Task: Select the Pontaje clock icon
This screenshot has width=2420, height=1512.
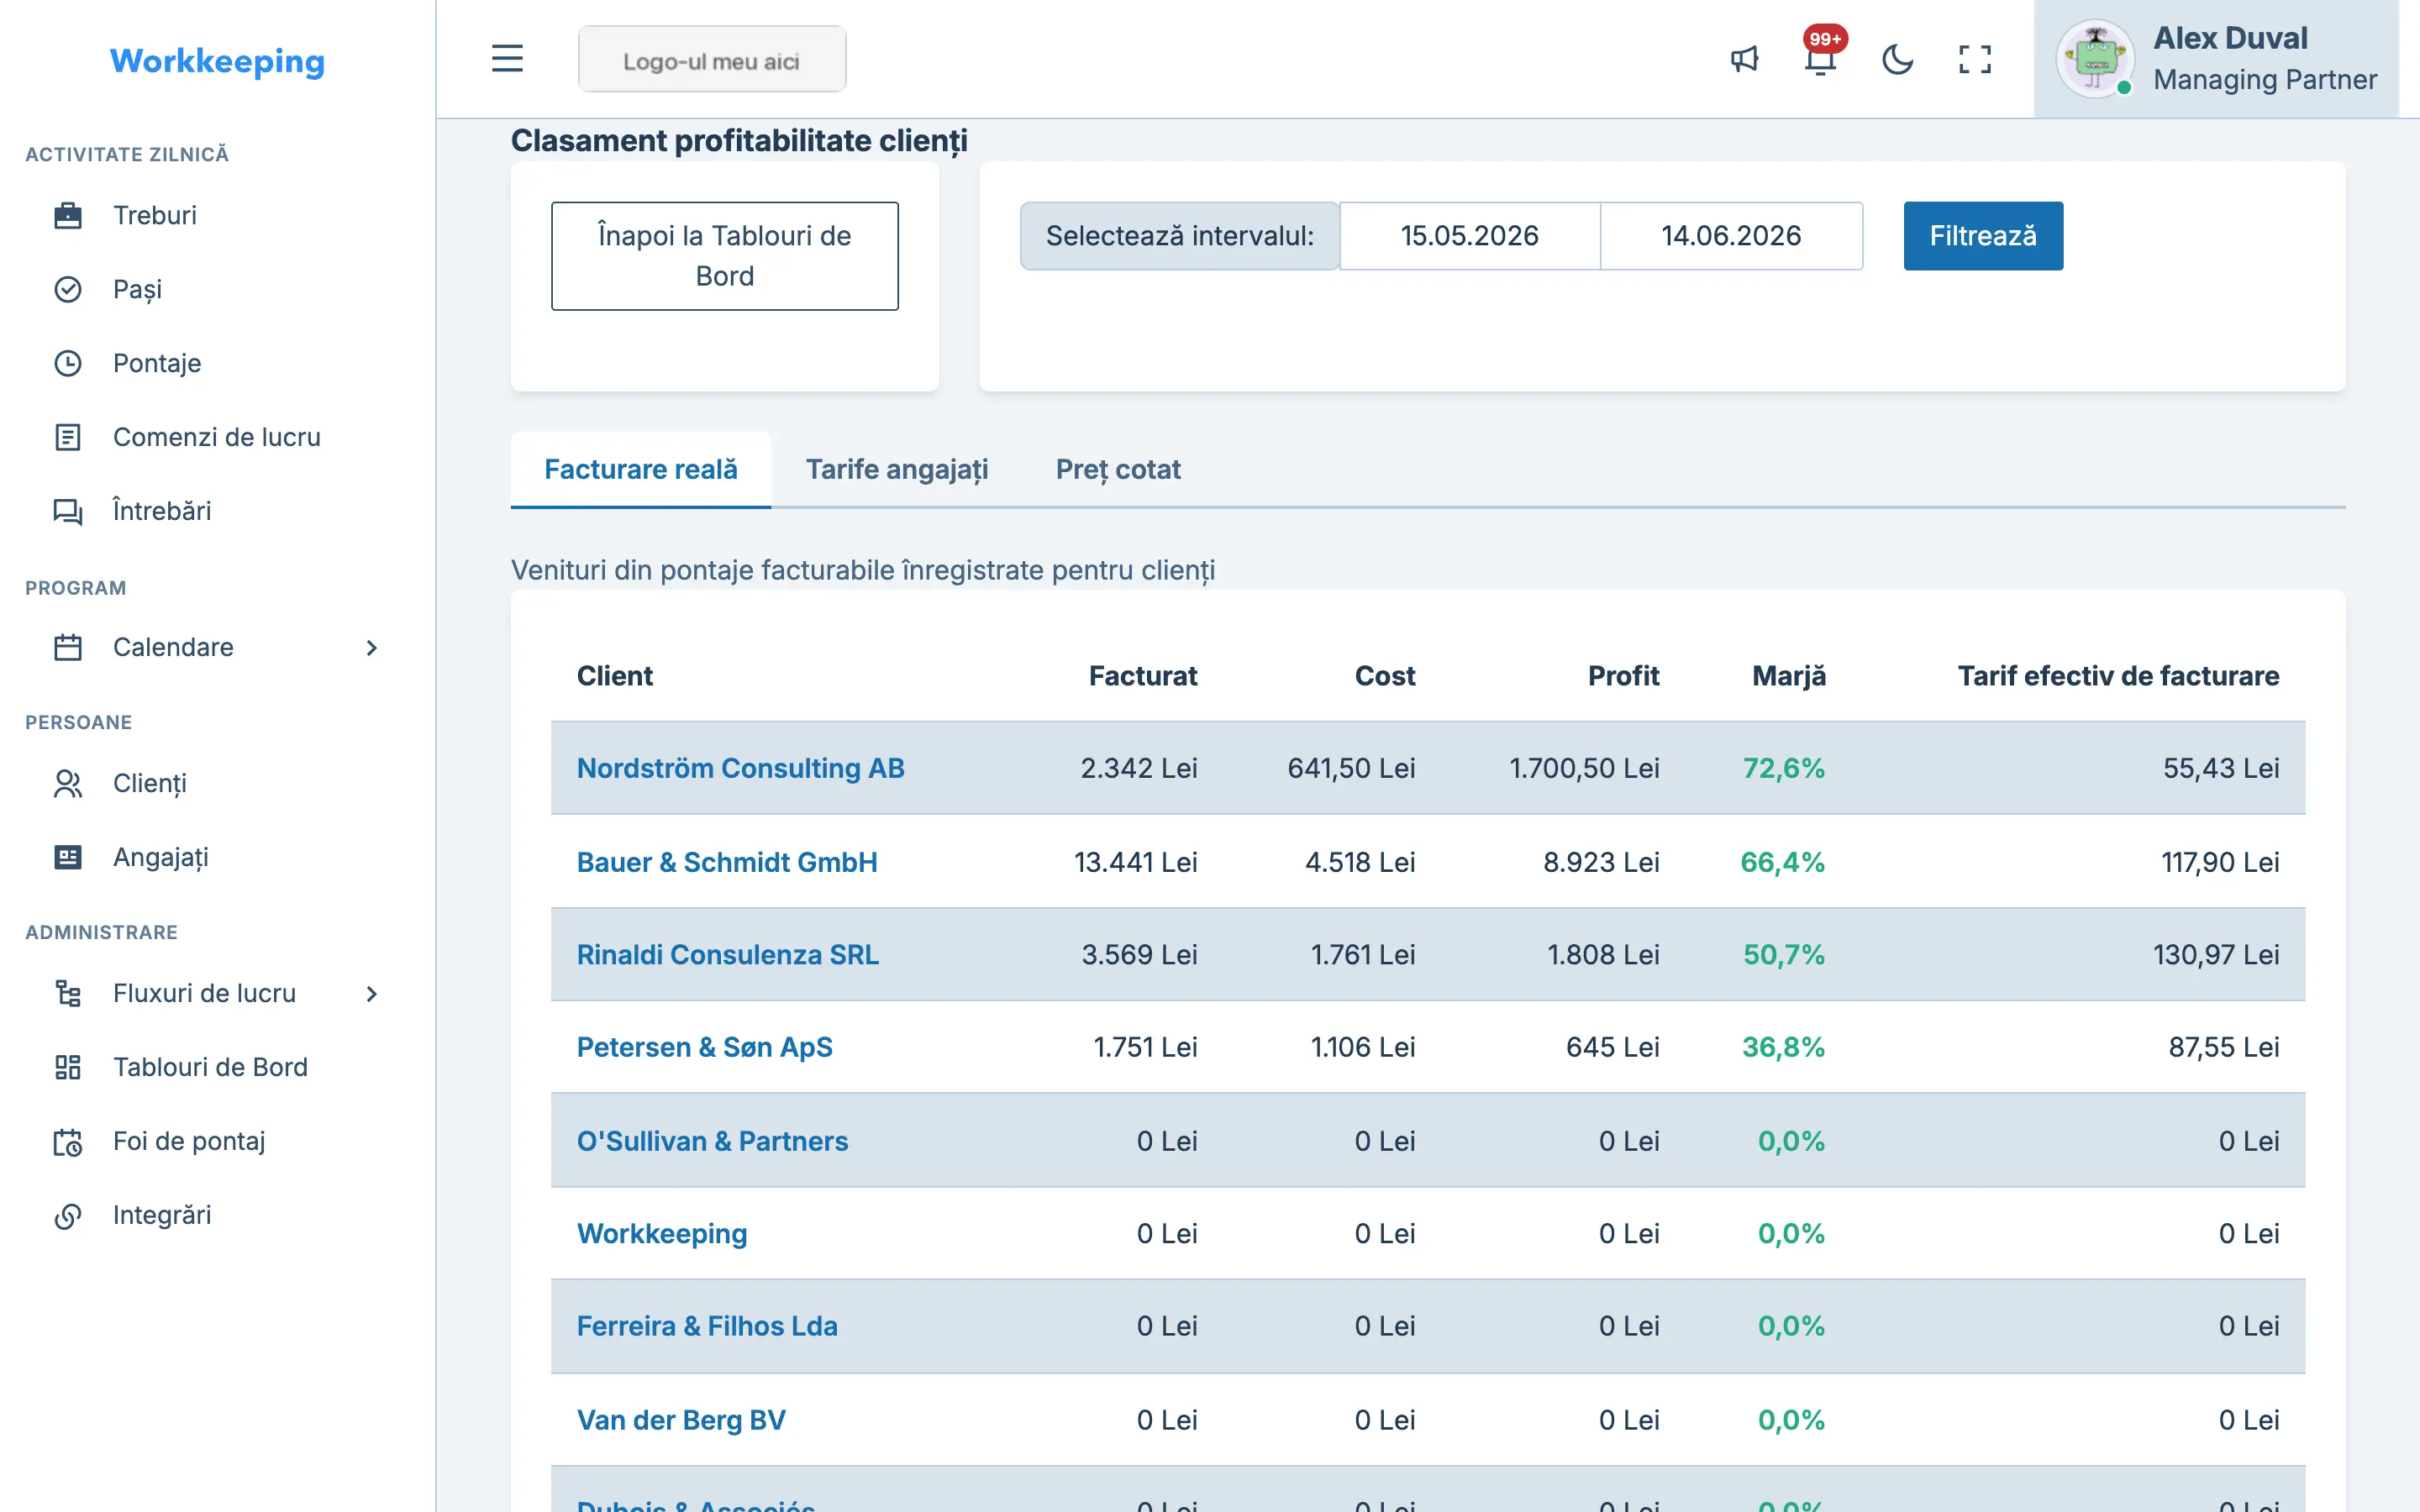Action: (68, 363)
